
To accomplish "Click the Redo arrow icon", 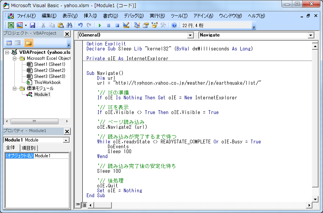I will [x=89, y=25].
